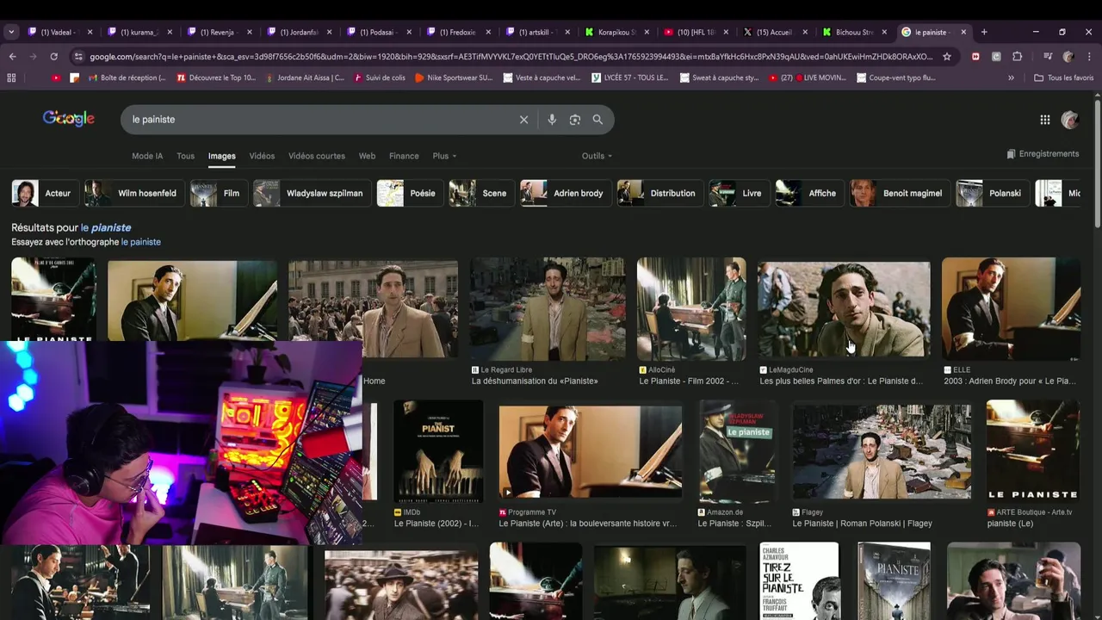Select the Wladyslaw szpilman chip
1102x620 pixels.
[x=312, y=193]
